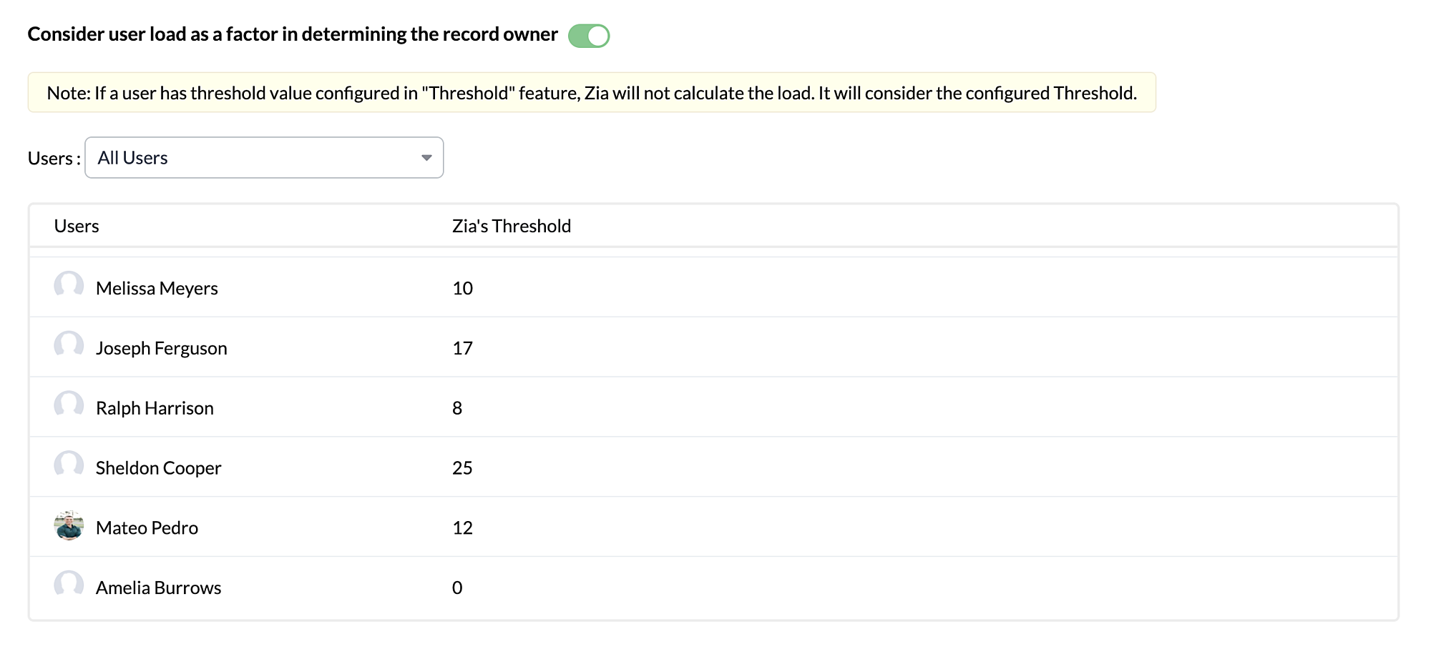
Task: Disable the user load factor toggle
Action: [x=589, y=36]
